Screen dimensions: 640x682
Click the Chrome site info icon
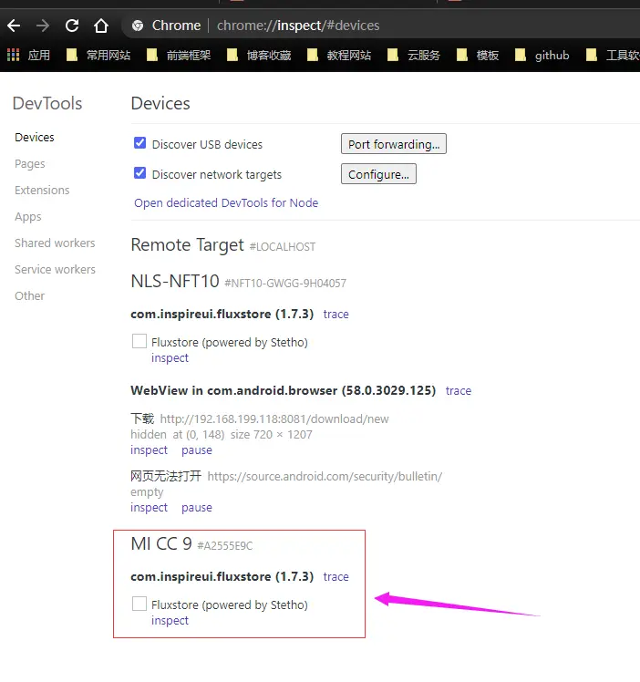click(x=138, y=26)
